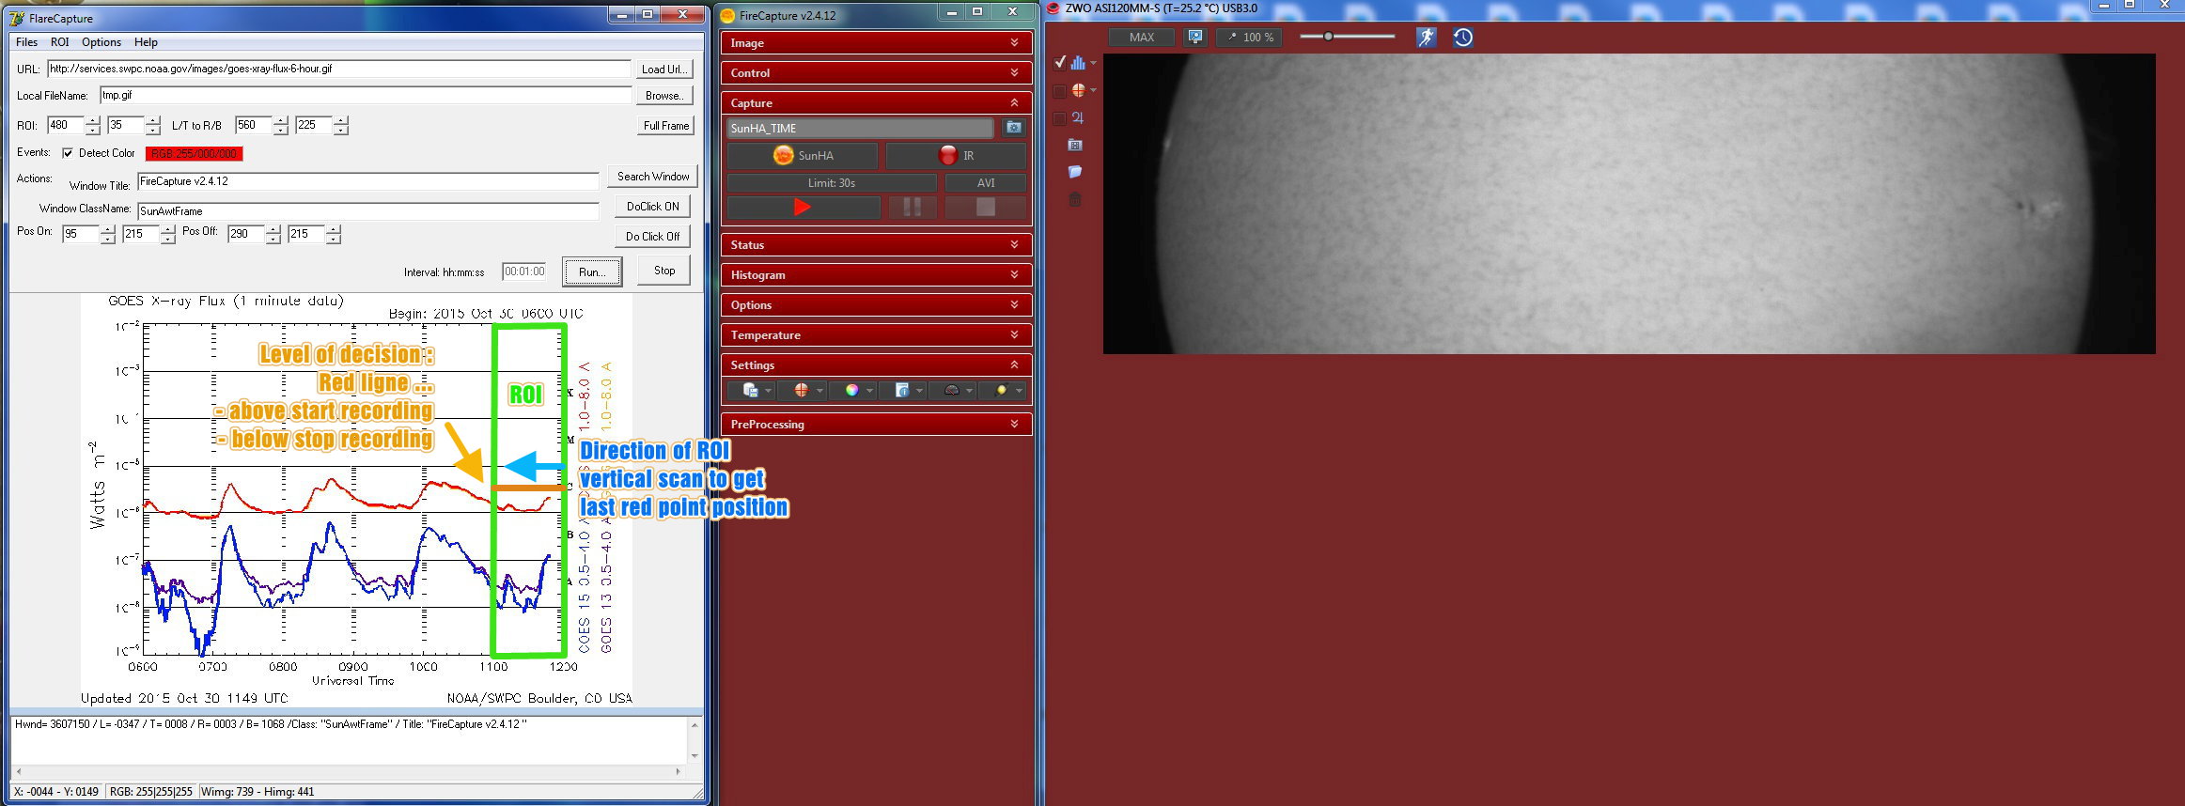Collapse the Capture panel

click(x=876, y=102)
